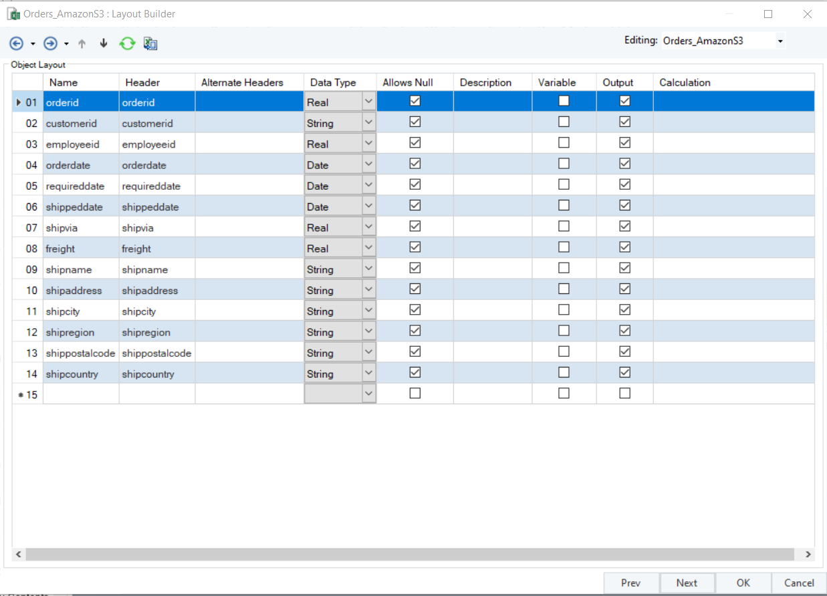Click the Excel export icon in toolbar

click(150, 43)
